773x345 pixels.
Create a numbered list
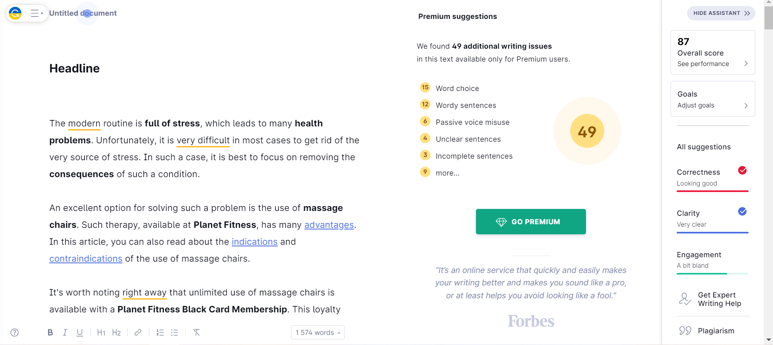click(160, 333)
